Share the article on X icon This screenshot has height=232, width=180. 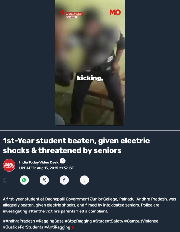click(44, 180)
